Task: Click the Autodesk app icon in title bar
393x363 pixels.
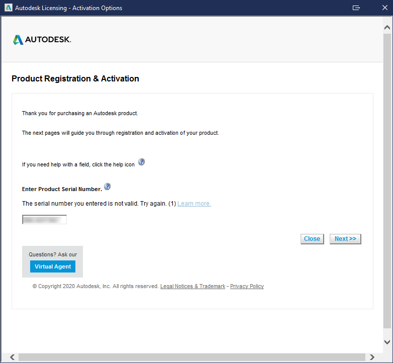Action: [9, 8]
